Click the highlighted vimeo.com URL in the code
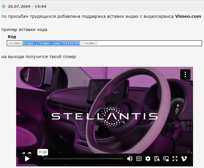This screenshot has height=168, width=204. (x=51, y=43)
